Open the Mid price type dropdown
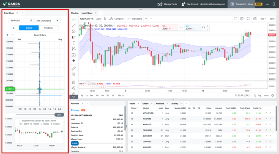This screenshot has height=154, width=279. 263,19
